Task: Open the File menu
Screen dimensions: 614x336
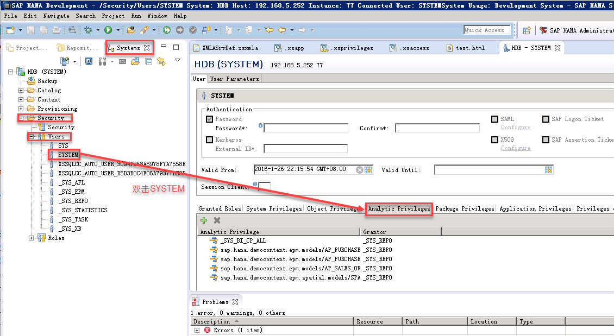Action: 10,16
